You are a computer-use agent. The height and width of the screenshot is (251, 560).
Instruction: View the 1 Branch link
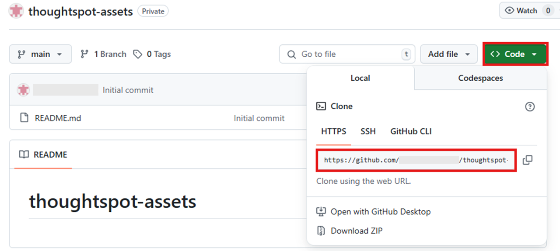click(x=104, y=54)
